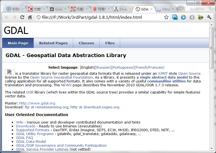Open the http at download.osgeo.org link
The height and width of the screenshot is (153, 216).
95,107
